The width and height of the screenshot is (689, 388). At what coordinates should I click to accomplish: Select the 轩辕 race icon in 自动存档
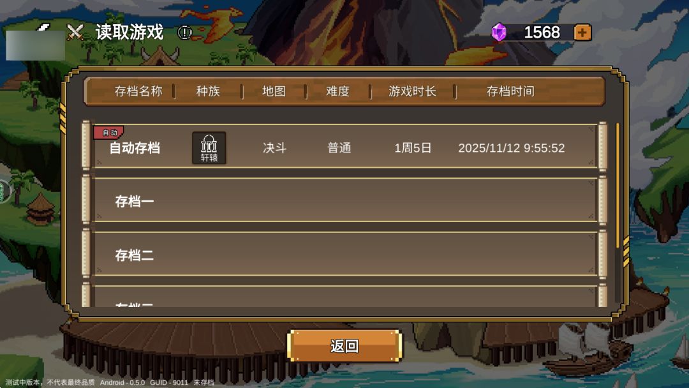click(x=209, y=148)
